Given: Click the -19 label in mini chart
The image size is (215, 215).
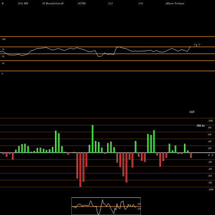Looking at the screenshot, I should pyautogui.click(x=139, y=209).
